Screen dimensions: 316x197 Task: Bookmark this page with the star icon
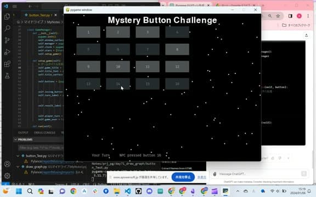[x=278, y=16]
